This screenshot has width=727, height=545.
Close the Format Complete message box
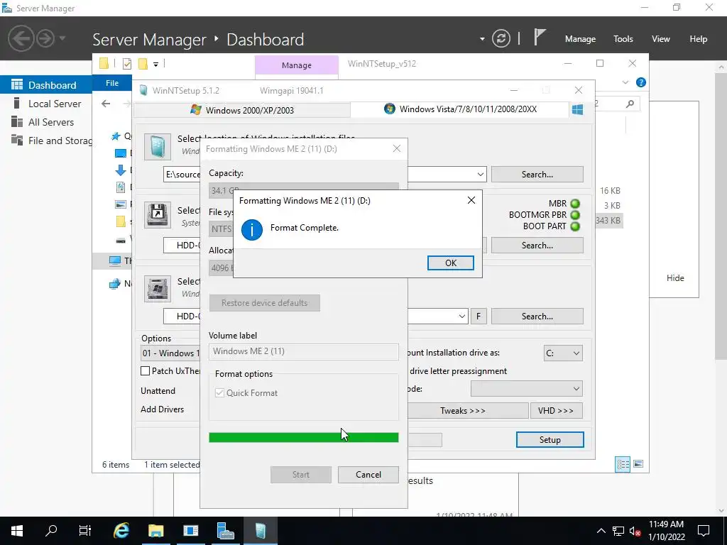[471, 200]
